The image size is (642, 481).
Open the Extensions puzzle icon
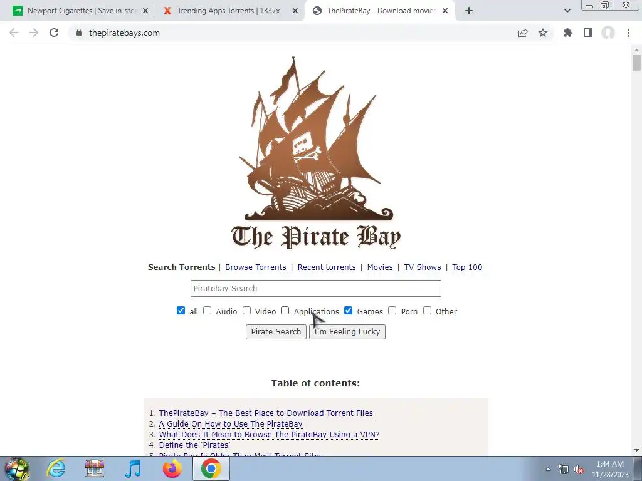[567, 33]
